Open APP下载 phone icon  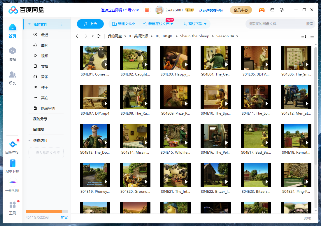(13, 163)
